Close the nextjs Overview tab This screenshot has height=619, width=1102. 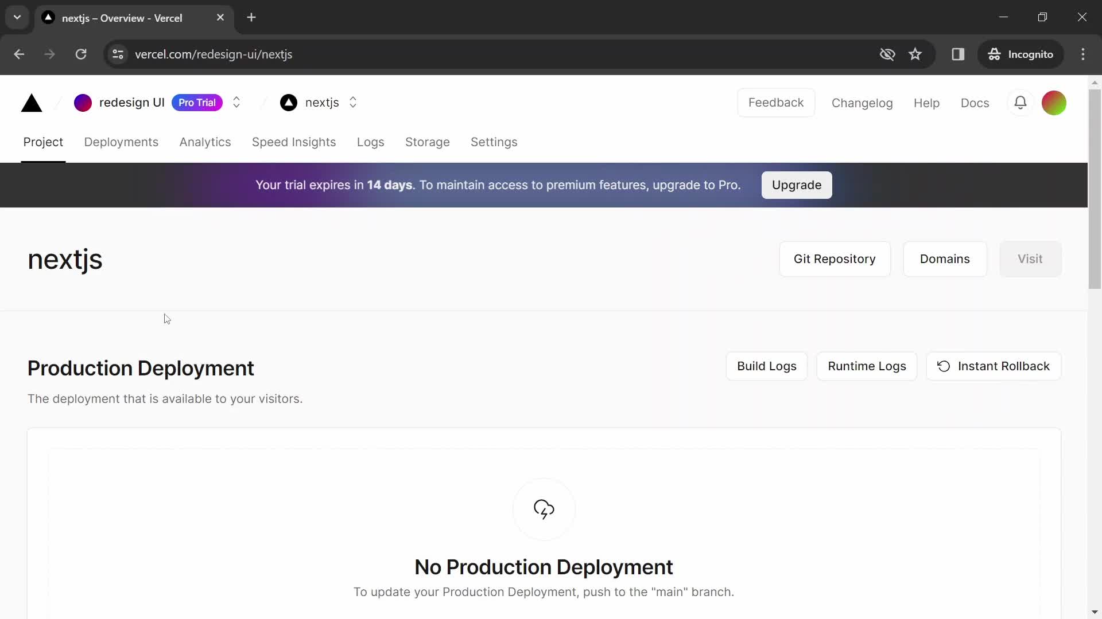pos(220,18)
